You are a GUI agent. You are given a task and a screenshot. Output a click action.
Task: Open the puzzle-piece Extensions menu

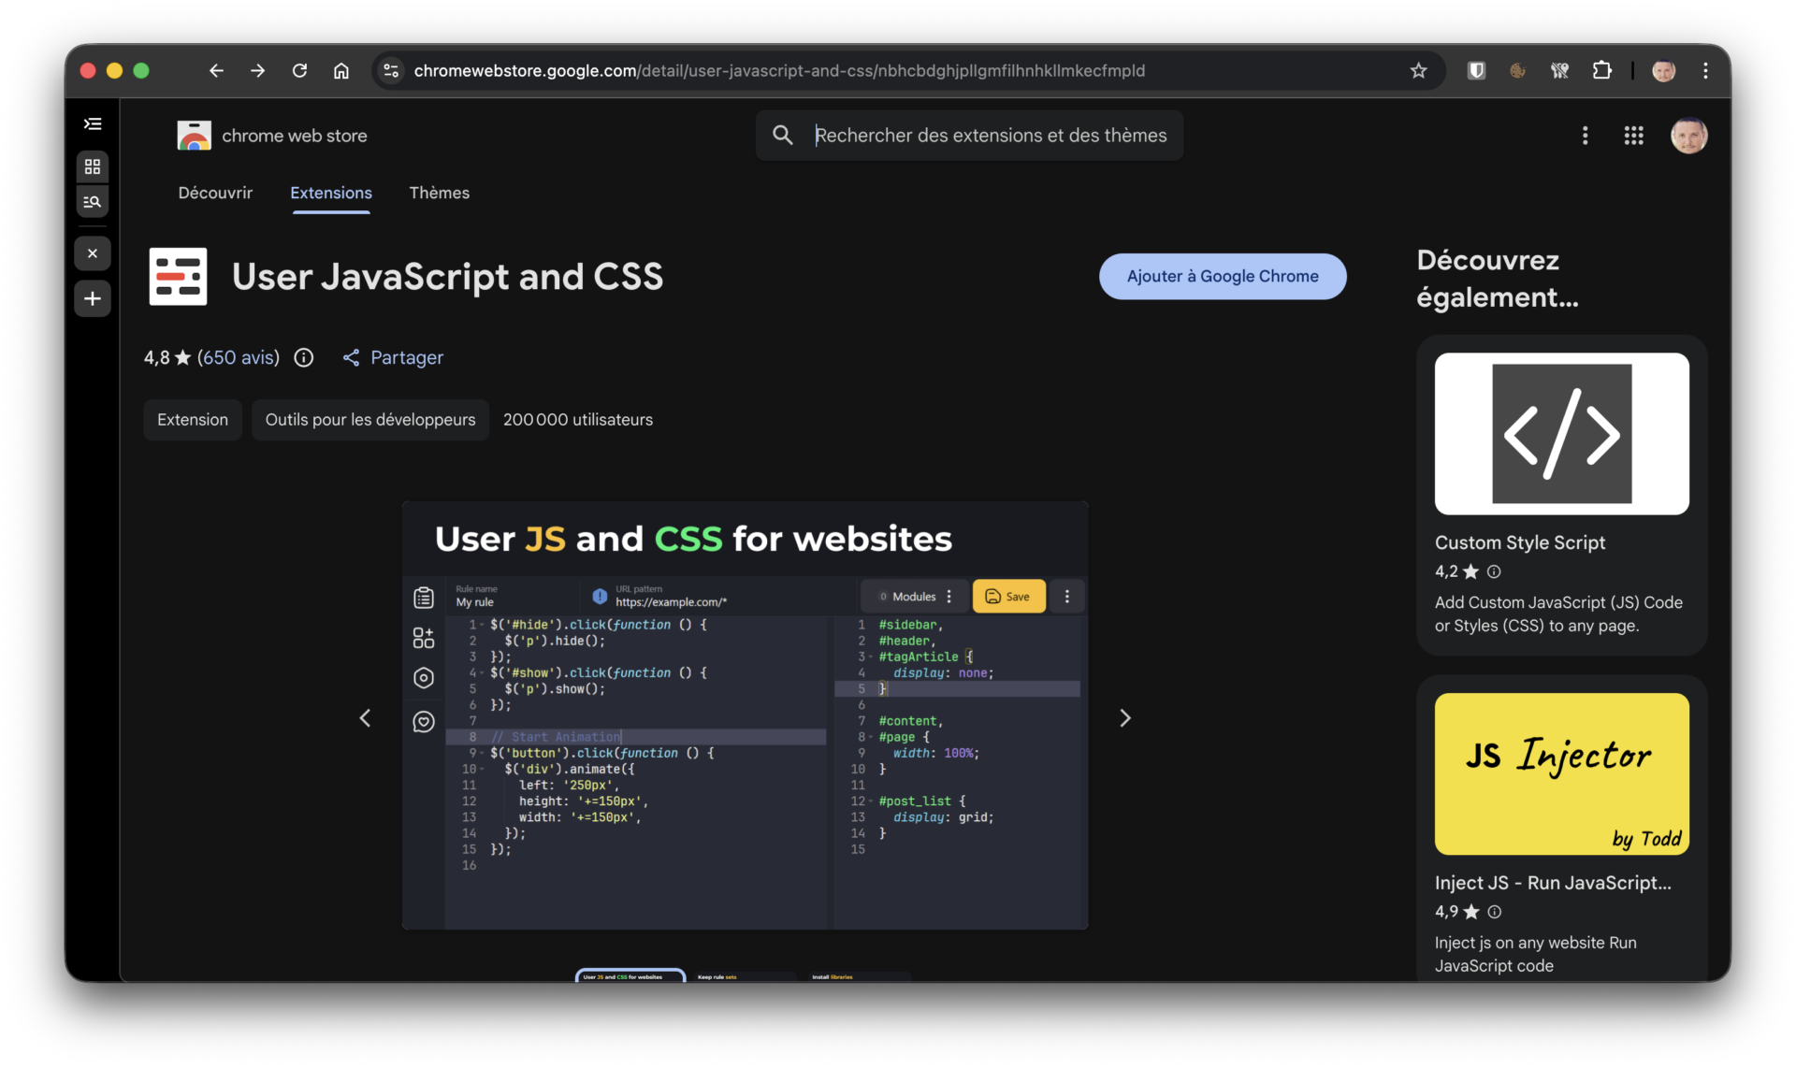[x=1602, y=71]
